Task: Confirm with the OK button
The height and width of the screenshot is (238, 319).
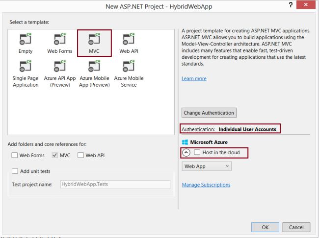Action: coord(265,227)
